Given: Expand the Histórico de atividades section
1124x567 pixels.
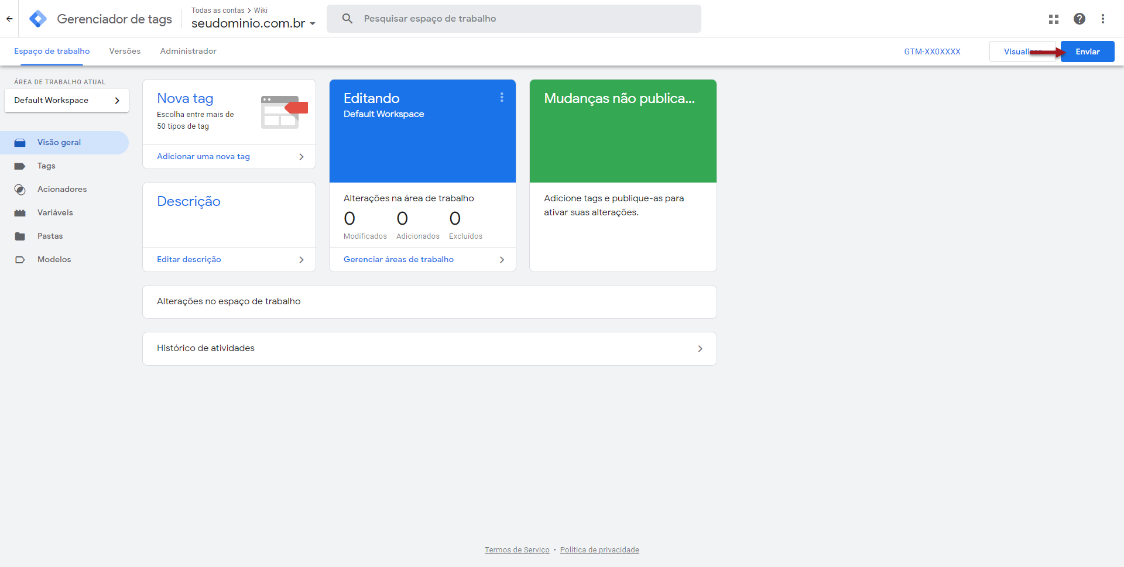Looking at the screenshot, I should coord(700,349).
